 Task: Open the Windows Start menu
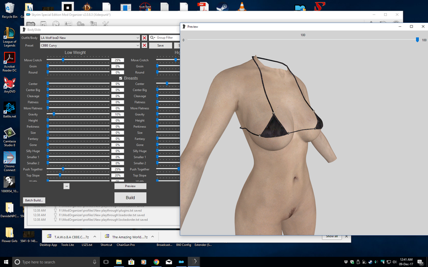point(6,262)
